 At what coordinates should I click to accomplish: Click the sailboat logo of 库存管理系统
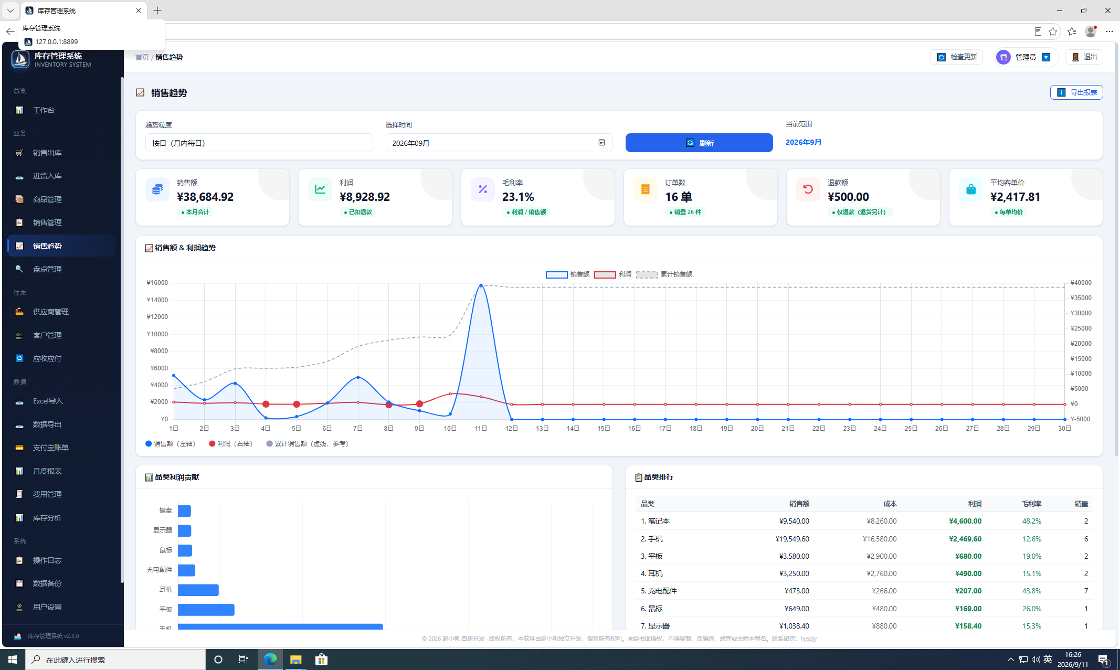pyautogui.click(x=20, y=59)
